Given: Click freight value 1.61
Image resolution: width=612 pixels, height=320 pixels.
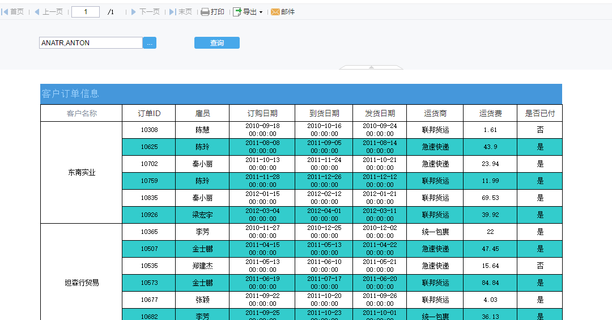Looking at the screenshot, I should [x=490, y=130].
